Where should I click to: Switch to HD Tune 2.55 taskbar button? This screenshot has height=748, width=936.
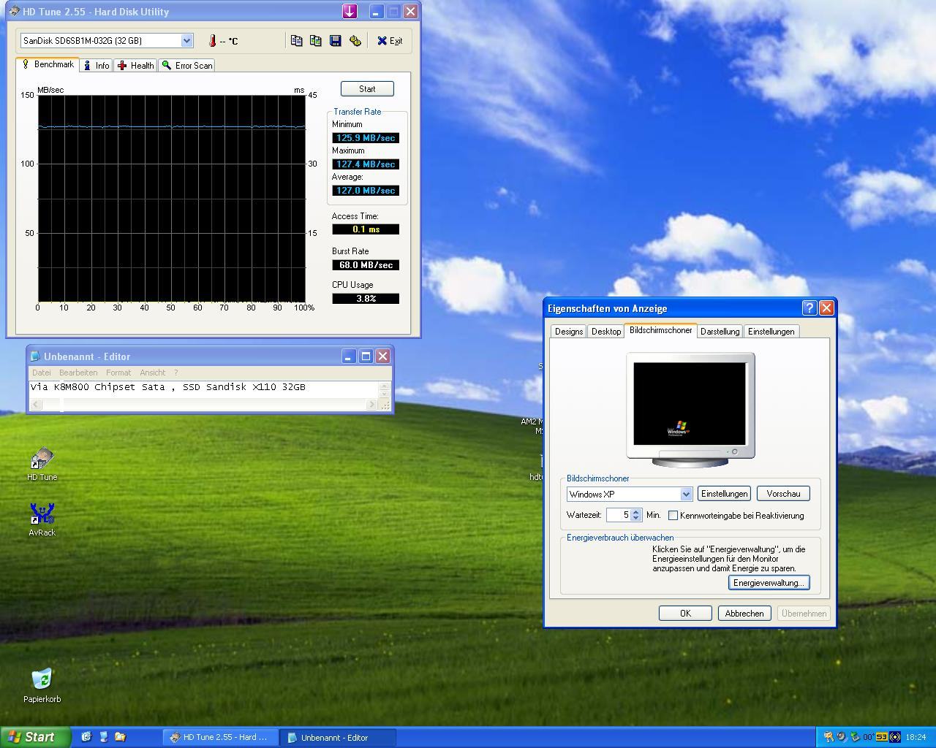(x=222, y=737)
